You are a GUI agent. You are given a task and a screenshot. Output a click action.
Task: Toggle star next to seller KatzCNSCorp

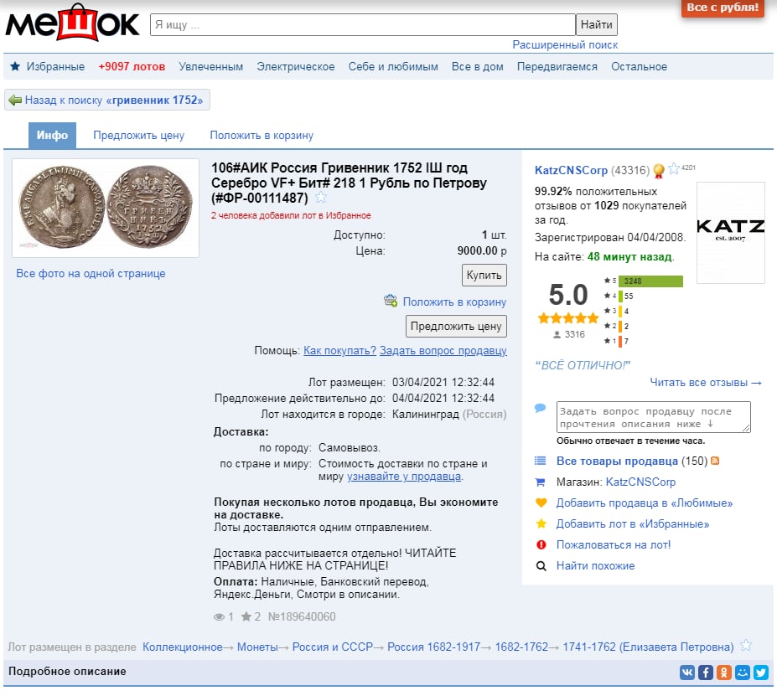coord(674,169)
